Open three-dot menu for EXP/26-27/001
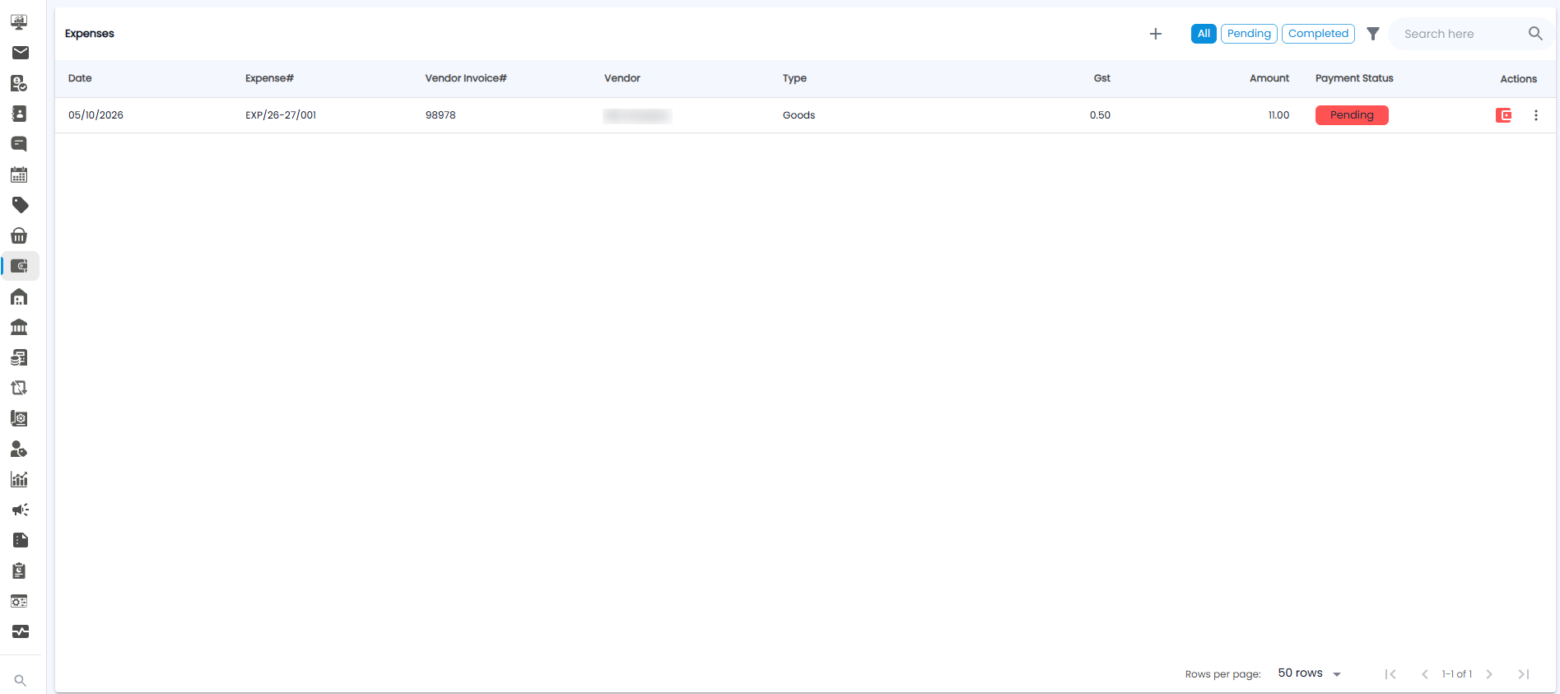The image size is (1560, 694). [x=1536, y=115]
